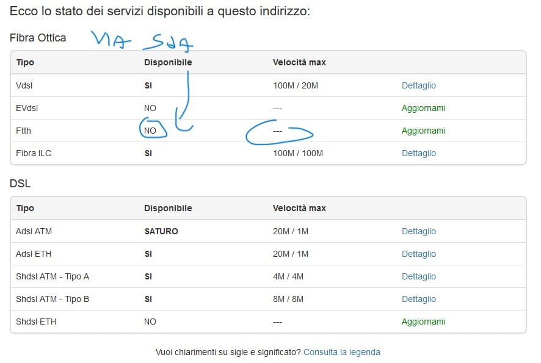Click Velocità max header in DSL table
Viewport: 541px width, 363px height.
coord(299,208)
